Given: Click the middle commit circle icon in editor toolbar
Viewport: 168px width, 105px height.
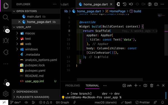Looking at the screenshot, I should click(x=137, y=4).
